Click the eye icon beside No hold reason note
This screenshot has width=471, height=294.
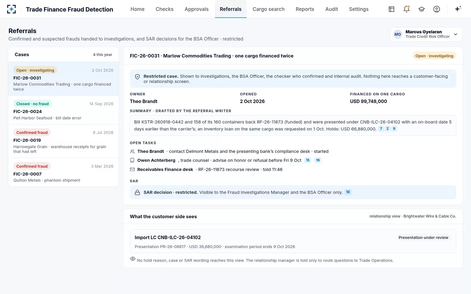click(x=132, y=259)
